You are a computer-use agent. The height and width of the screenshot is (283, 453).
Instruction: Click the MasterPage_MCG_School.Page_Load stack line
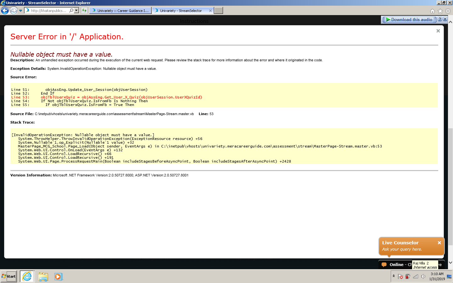point(200,146)
